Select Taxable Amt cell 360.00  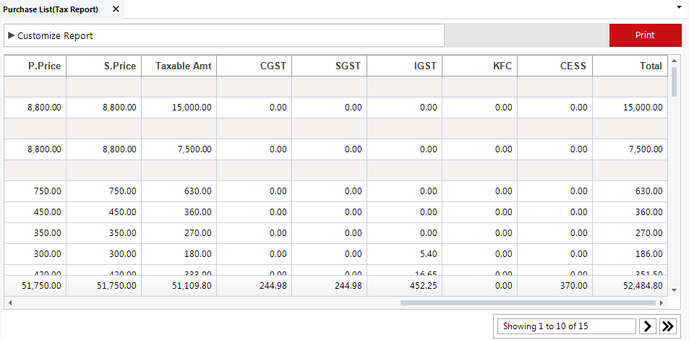click(179, 212)
